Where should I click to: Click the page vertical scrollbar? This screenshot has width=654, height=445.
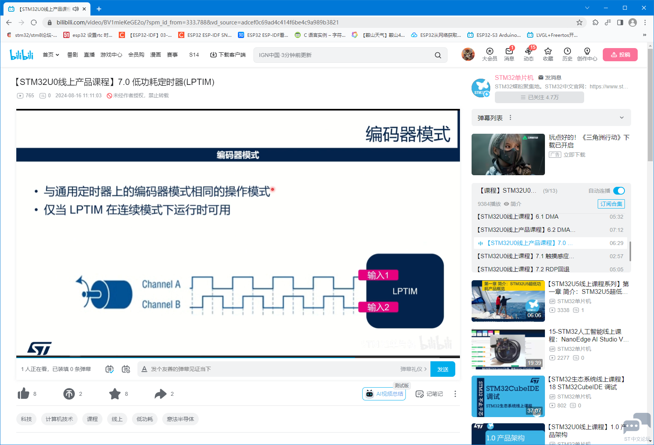(x=651, y=105)
